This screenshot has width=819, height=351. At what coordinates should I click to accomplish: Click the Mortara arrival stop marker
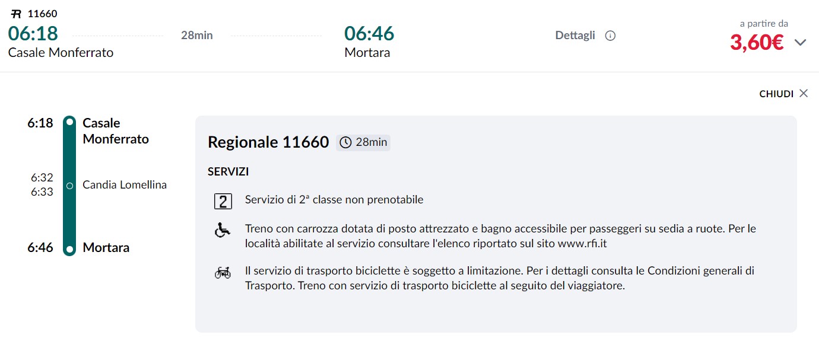pos(69,248)
